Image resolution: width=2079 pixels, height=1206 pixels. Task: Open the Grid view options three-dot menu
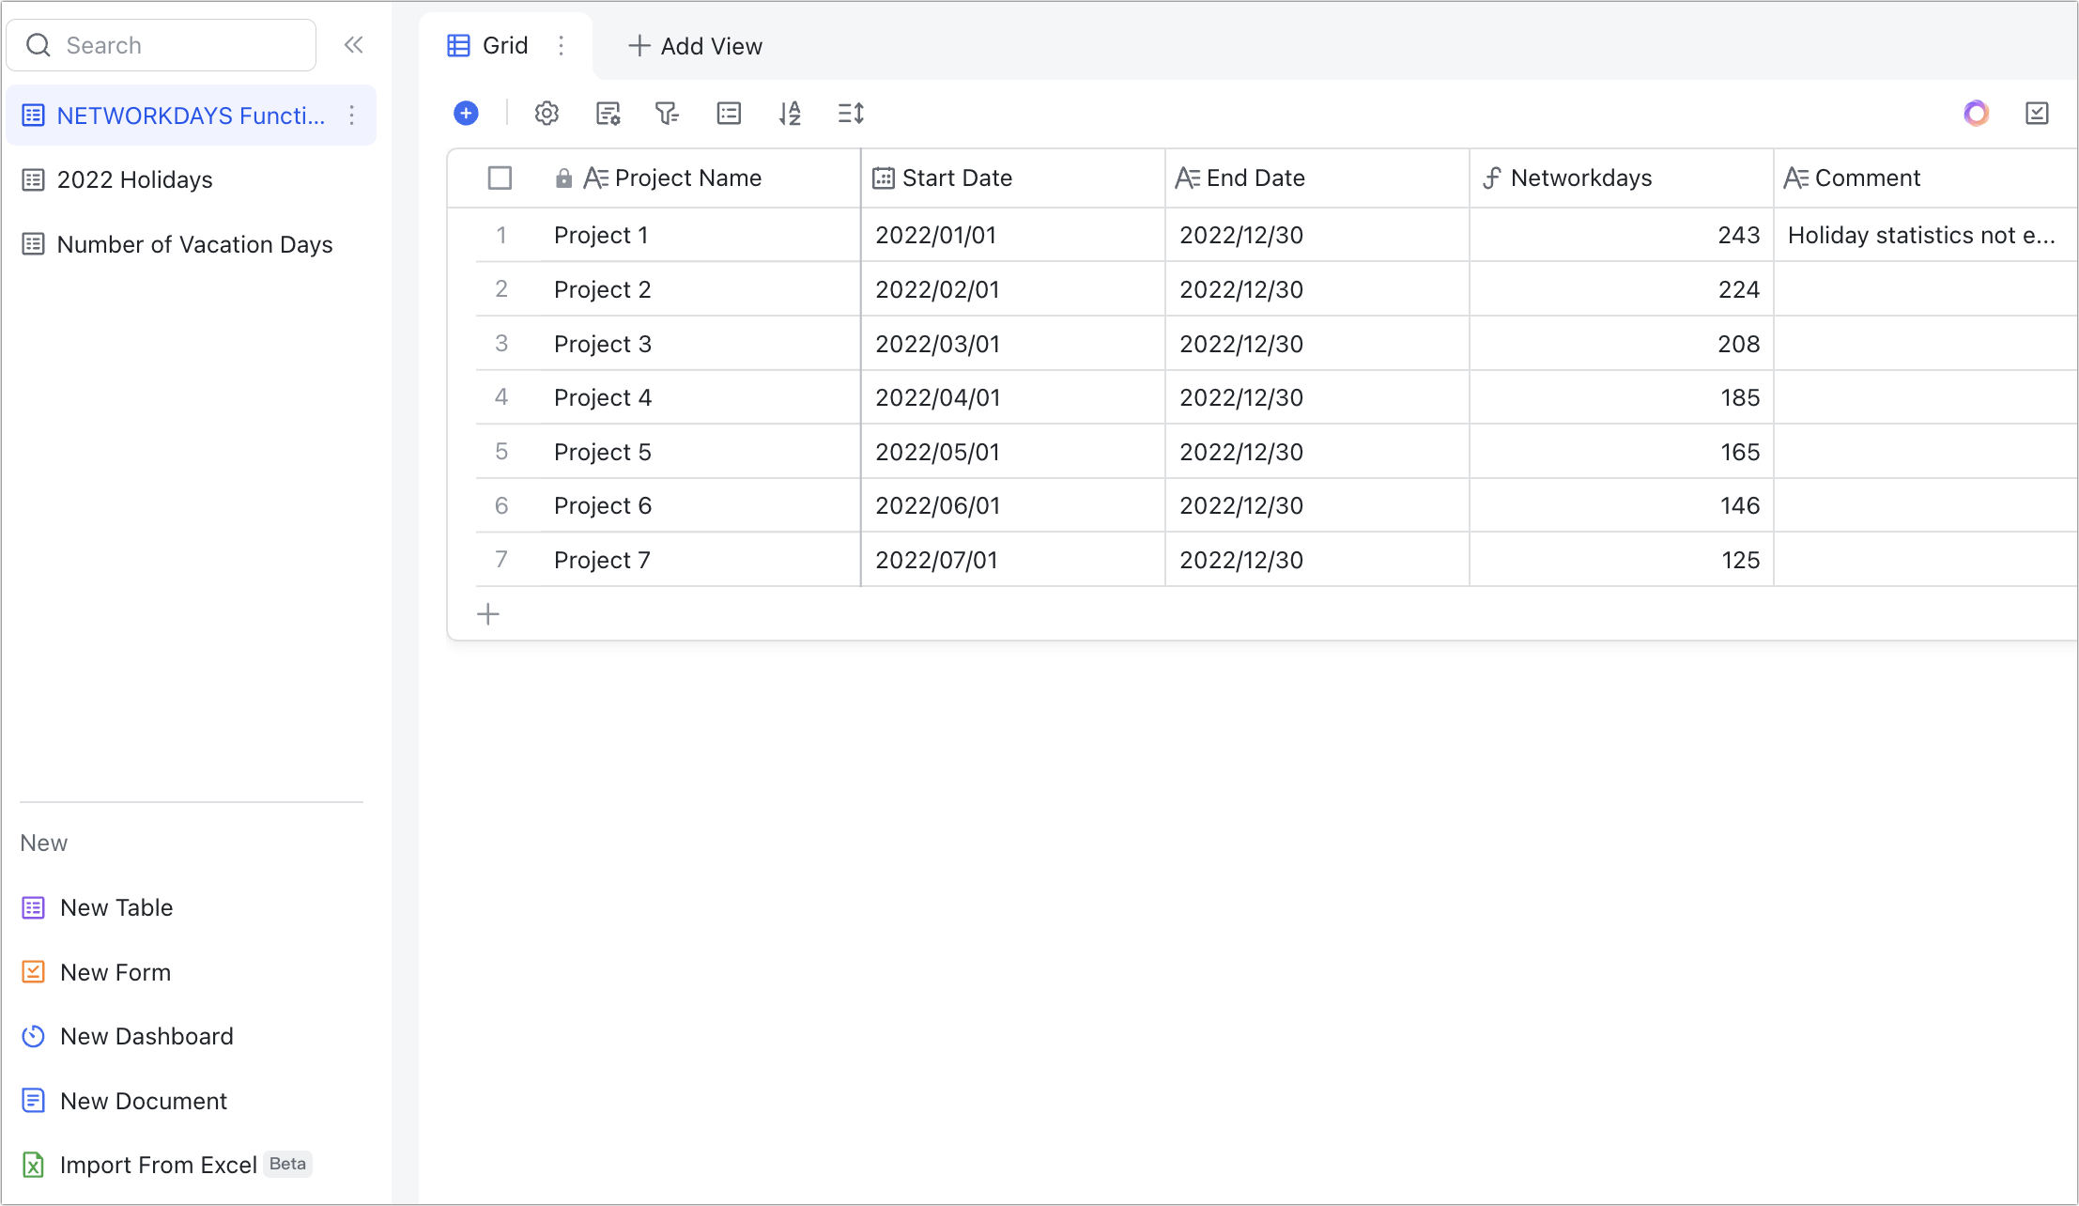562,45
